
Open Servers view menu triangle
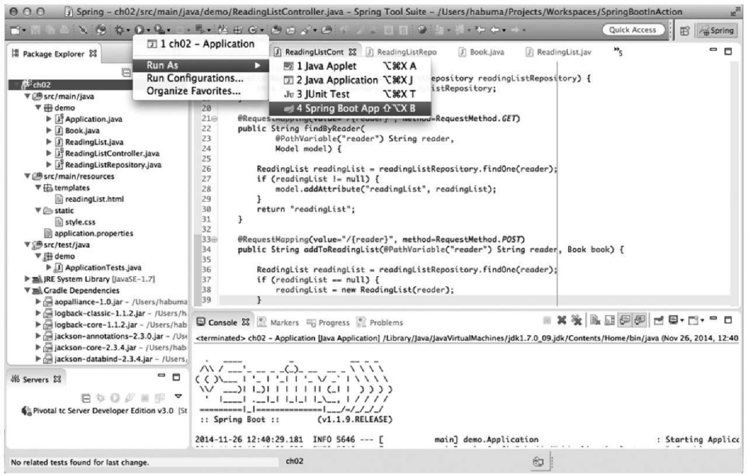point(178,396)
